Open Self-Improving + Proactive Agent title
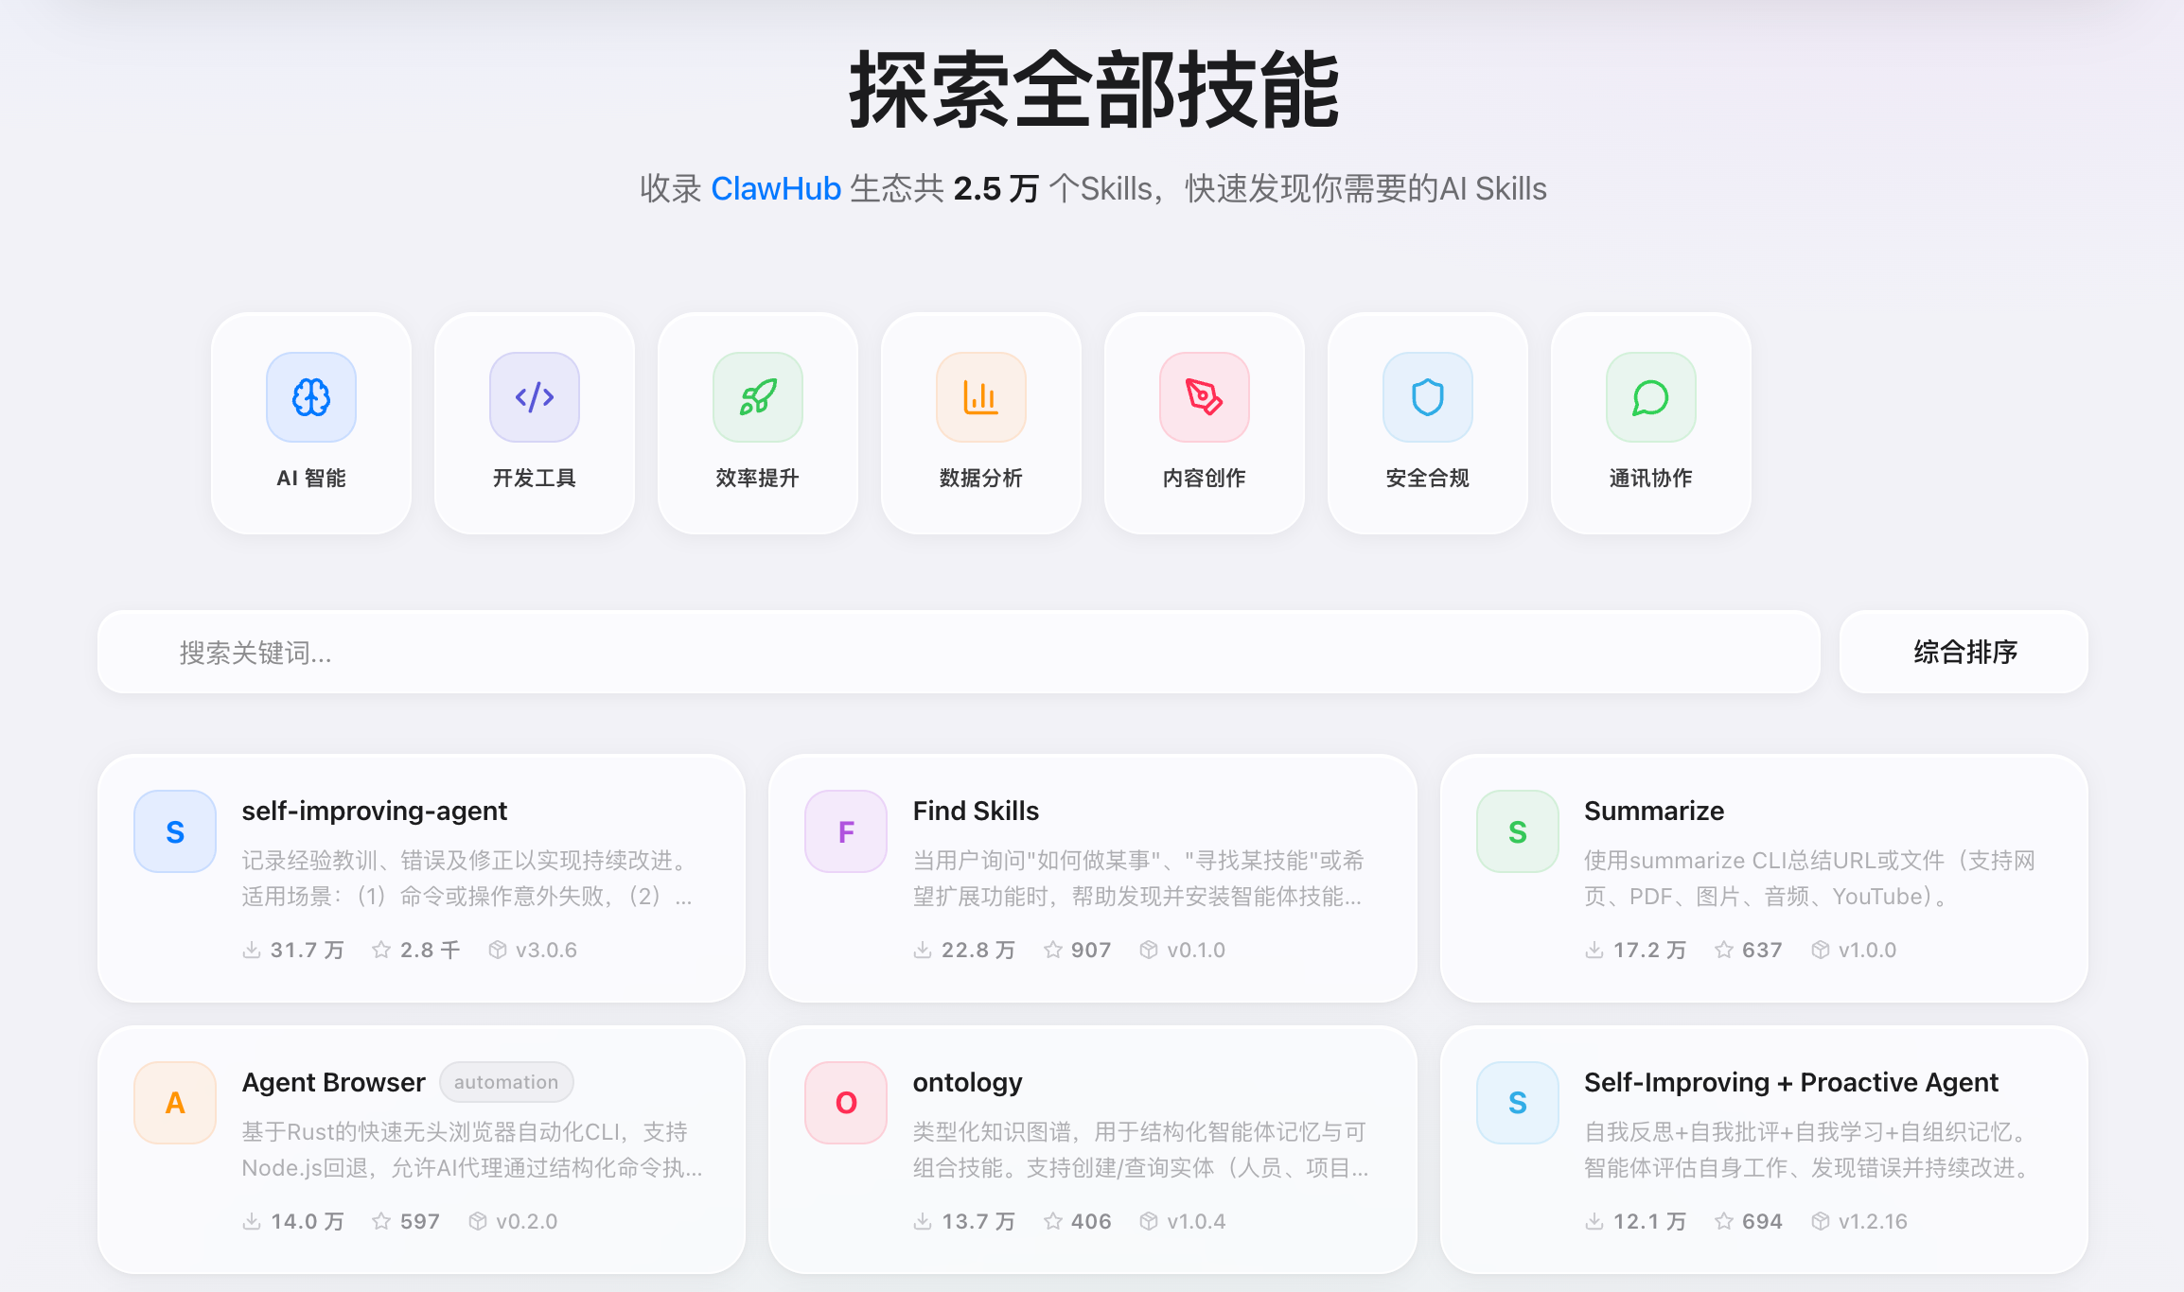The height and width of the screenshot is (1292, 2184). pyautogui.click(x=1790, y=1082)
